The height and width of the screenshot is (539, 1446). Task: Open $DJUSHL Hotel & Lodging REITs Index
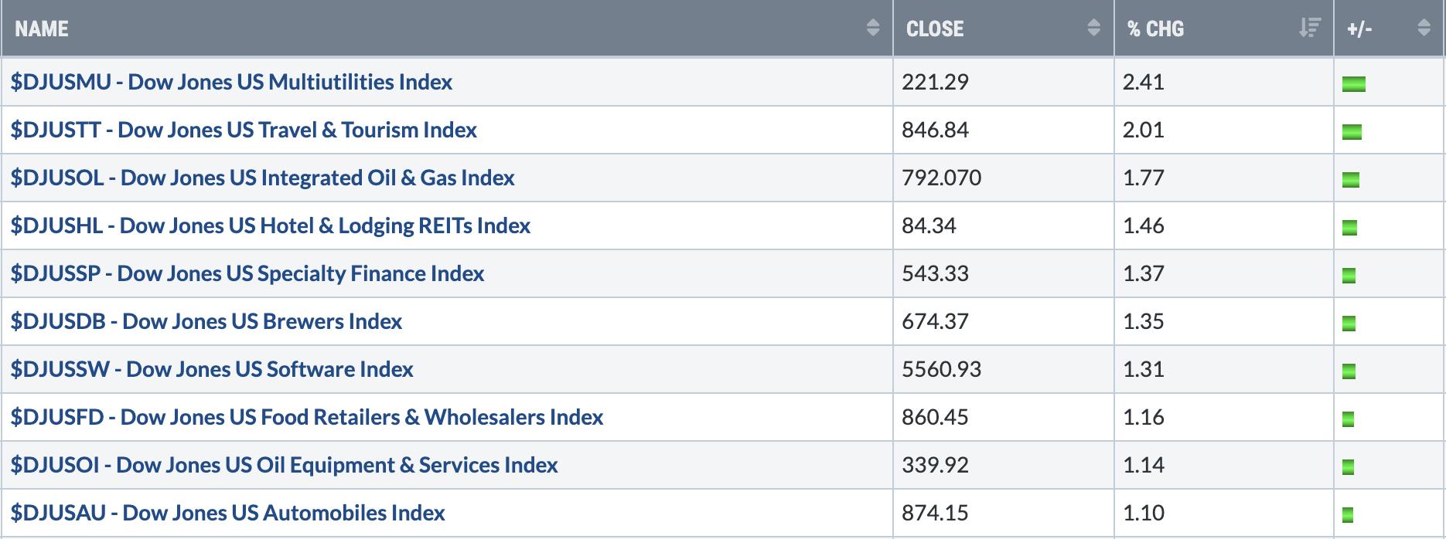click(271, 225)
